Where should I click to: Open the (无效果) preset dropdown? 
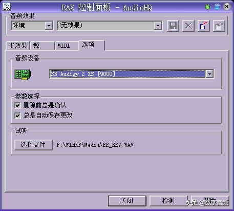tap(158, 26)
